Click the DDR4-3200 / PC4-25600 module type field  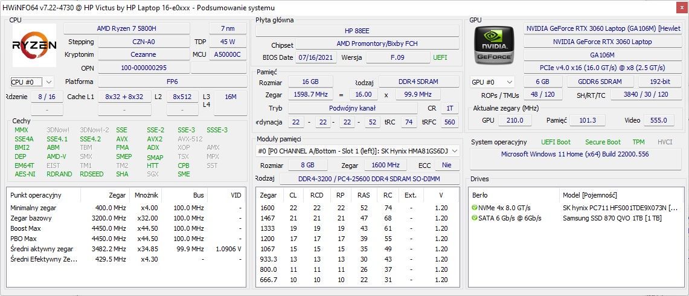[370, 179]
